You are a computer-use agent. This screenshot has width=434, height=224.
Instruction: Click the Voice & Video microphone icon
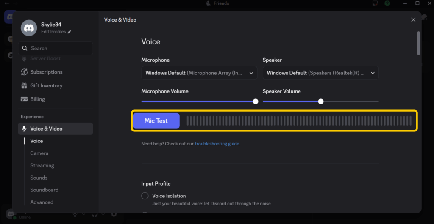24,128
